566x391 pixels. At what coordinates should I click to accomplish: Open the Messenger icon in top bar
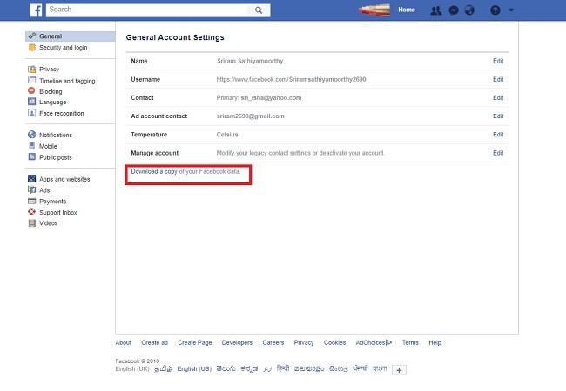point(454,10)
